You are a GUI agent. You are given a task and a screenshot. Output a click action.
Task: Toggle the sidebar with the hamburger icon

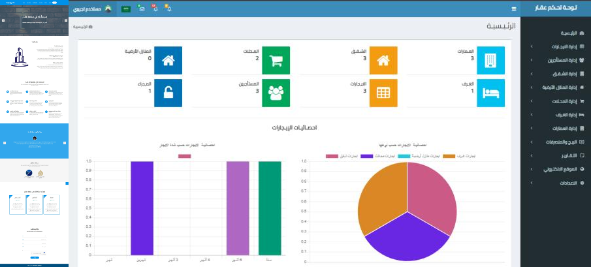[x=514, y=8]
